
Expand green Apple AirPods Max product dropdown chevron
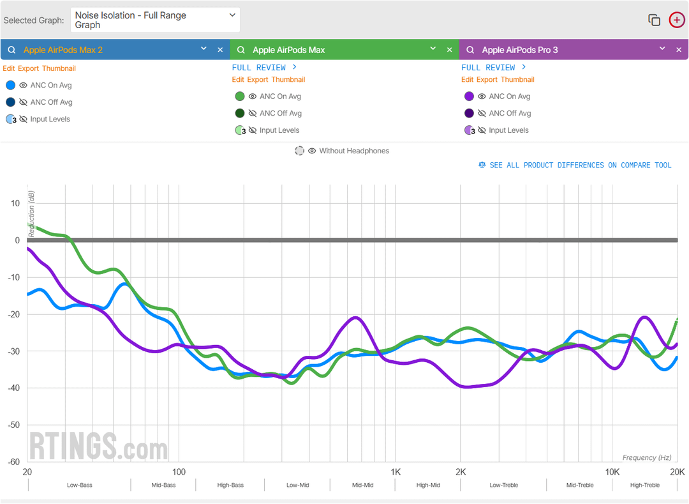tap(433, 49)
